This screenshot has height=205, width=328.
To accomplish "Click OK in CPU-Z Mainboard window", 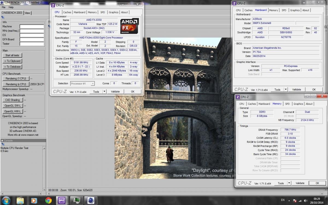I will point(314,89).
